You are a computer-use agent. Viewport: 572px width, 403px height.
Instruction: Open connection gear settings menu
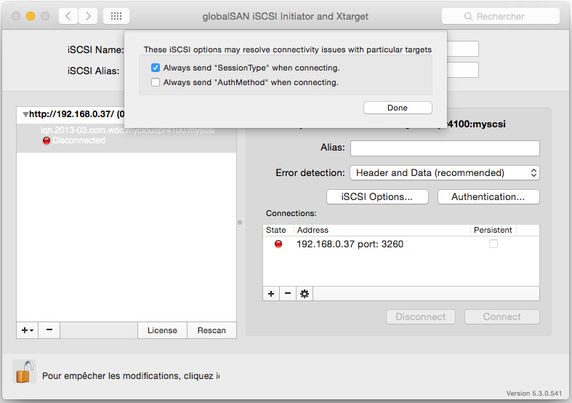(305, 294)
